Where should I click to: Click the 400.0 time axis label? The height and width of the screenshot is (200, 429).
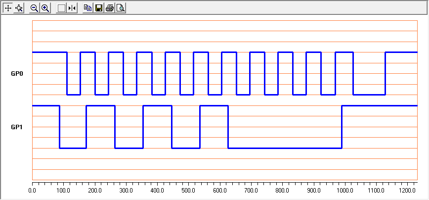click(x=157, y=190)
